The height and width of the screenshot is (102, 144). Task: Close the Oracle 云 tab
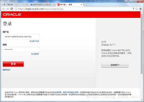[x=54, y=5]
